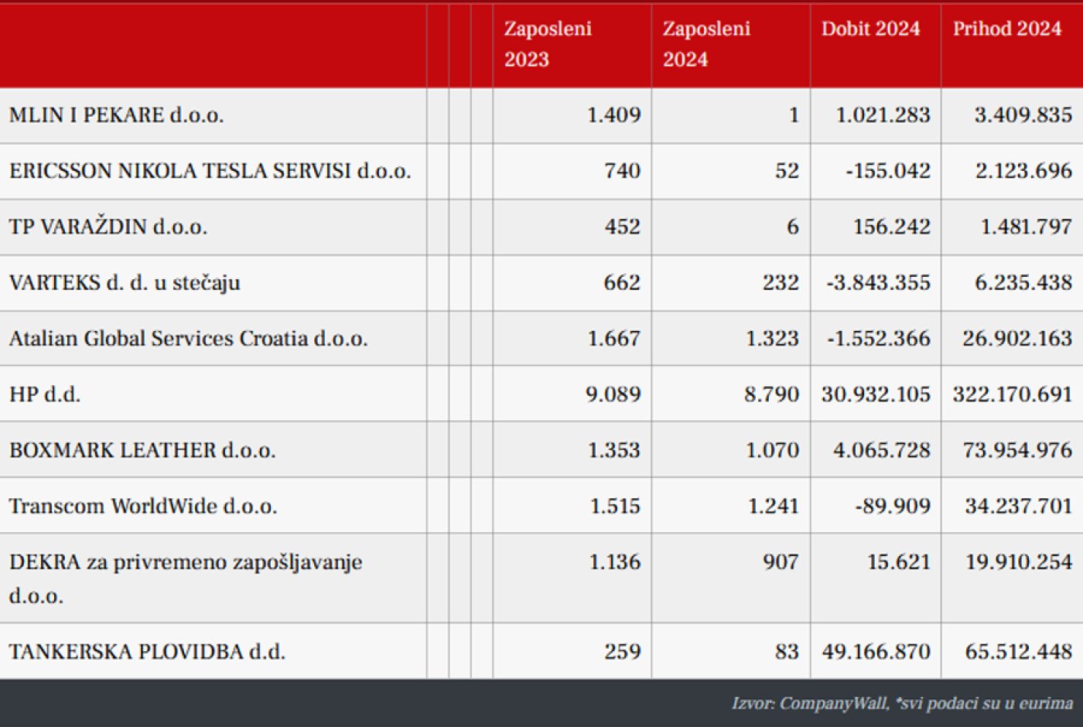Select Boxmark Leather revenue 73.954.976
This screenshot has height=727, width=1083.
1017,450
